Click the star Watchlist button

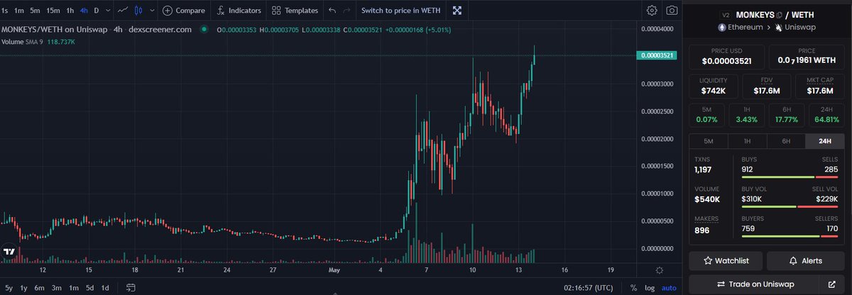725,260
